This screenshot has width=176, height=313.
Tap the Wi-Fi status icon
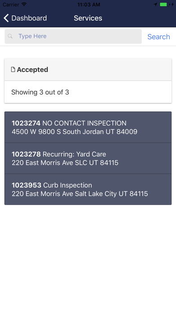24,4
